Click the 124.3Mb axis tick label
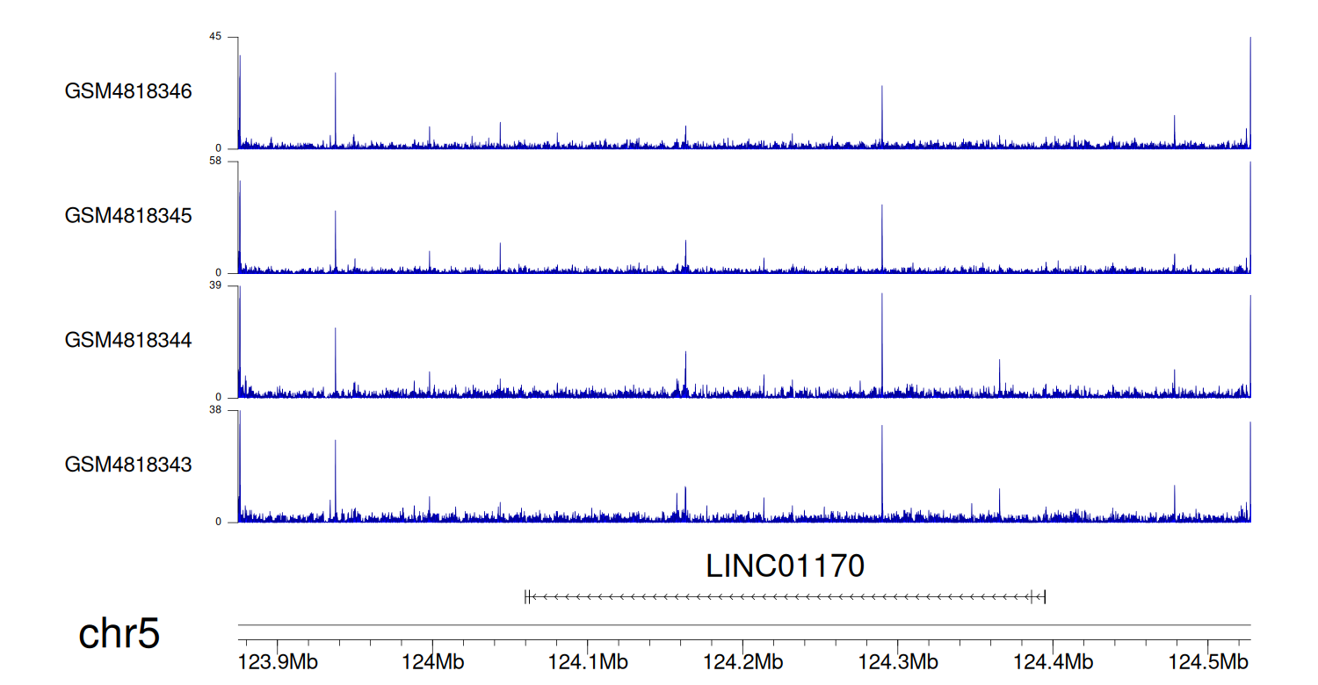Image resolution: width=1318 pixels, height=685 pixels. pos(897,661)
